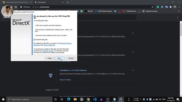Open the Conferenza.in bookmark
Screen dimensions: 182x102
[129, 11]
